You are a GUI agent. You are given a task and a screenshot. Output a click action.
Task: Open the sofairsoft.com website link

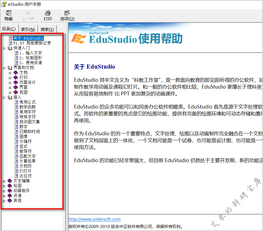(94, 219)
